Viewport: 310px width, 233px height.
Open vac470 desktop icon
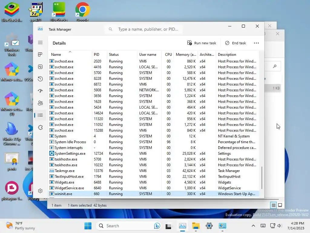pyautogui.click(x=36, y=12)
